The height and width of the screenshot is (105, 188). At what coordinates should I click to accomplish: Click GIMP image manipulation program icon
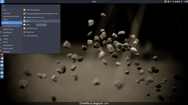tap(24, 14)
